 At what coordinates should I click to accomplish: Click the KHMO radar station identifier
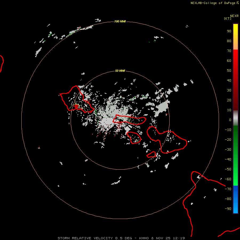click(144, 238)
